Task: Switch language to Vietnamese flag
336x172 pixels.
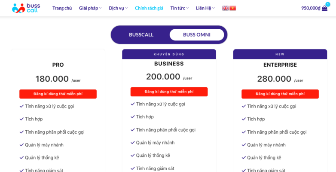Action: [x=233, y=8]
